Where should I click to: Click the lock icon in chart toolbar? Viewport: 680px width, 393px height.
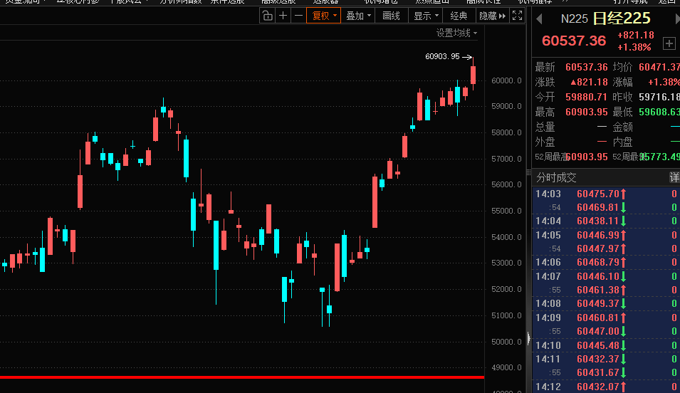pyautogui.click(x=267, y=16)
